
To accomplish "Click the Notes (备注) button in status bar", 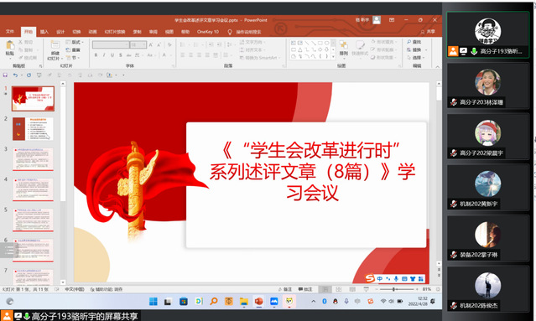I will coord(285,289).
